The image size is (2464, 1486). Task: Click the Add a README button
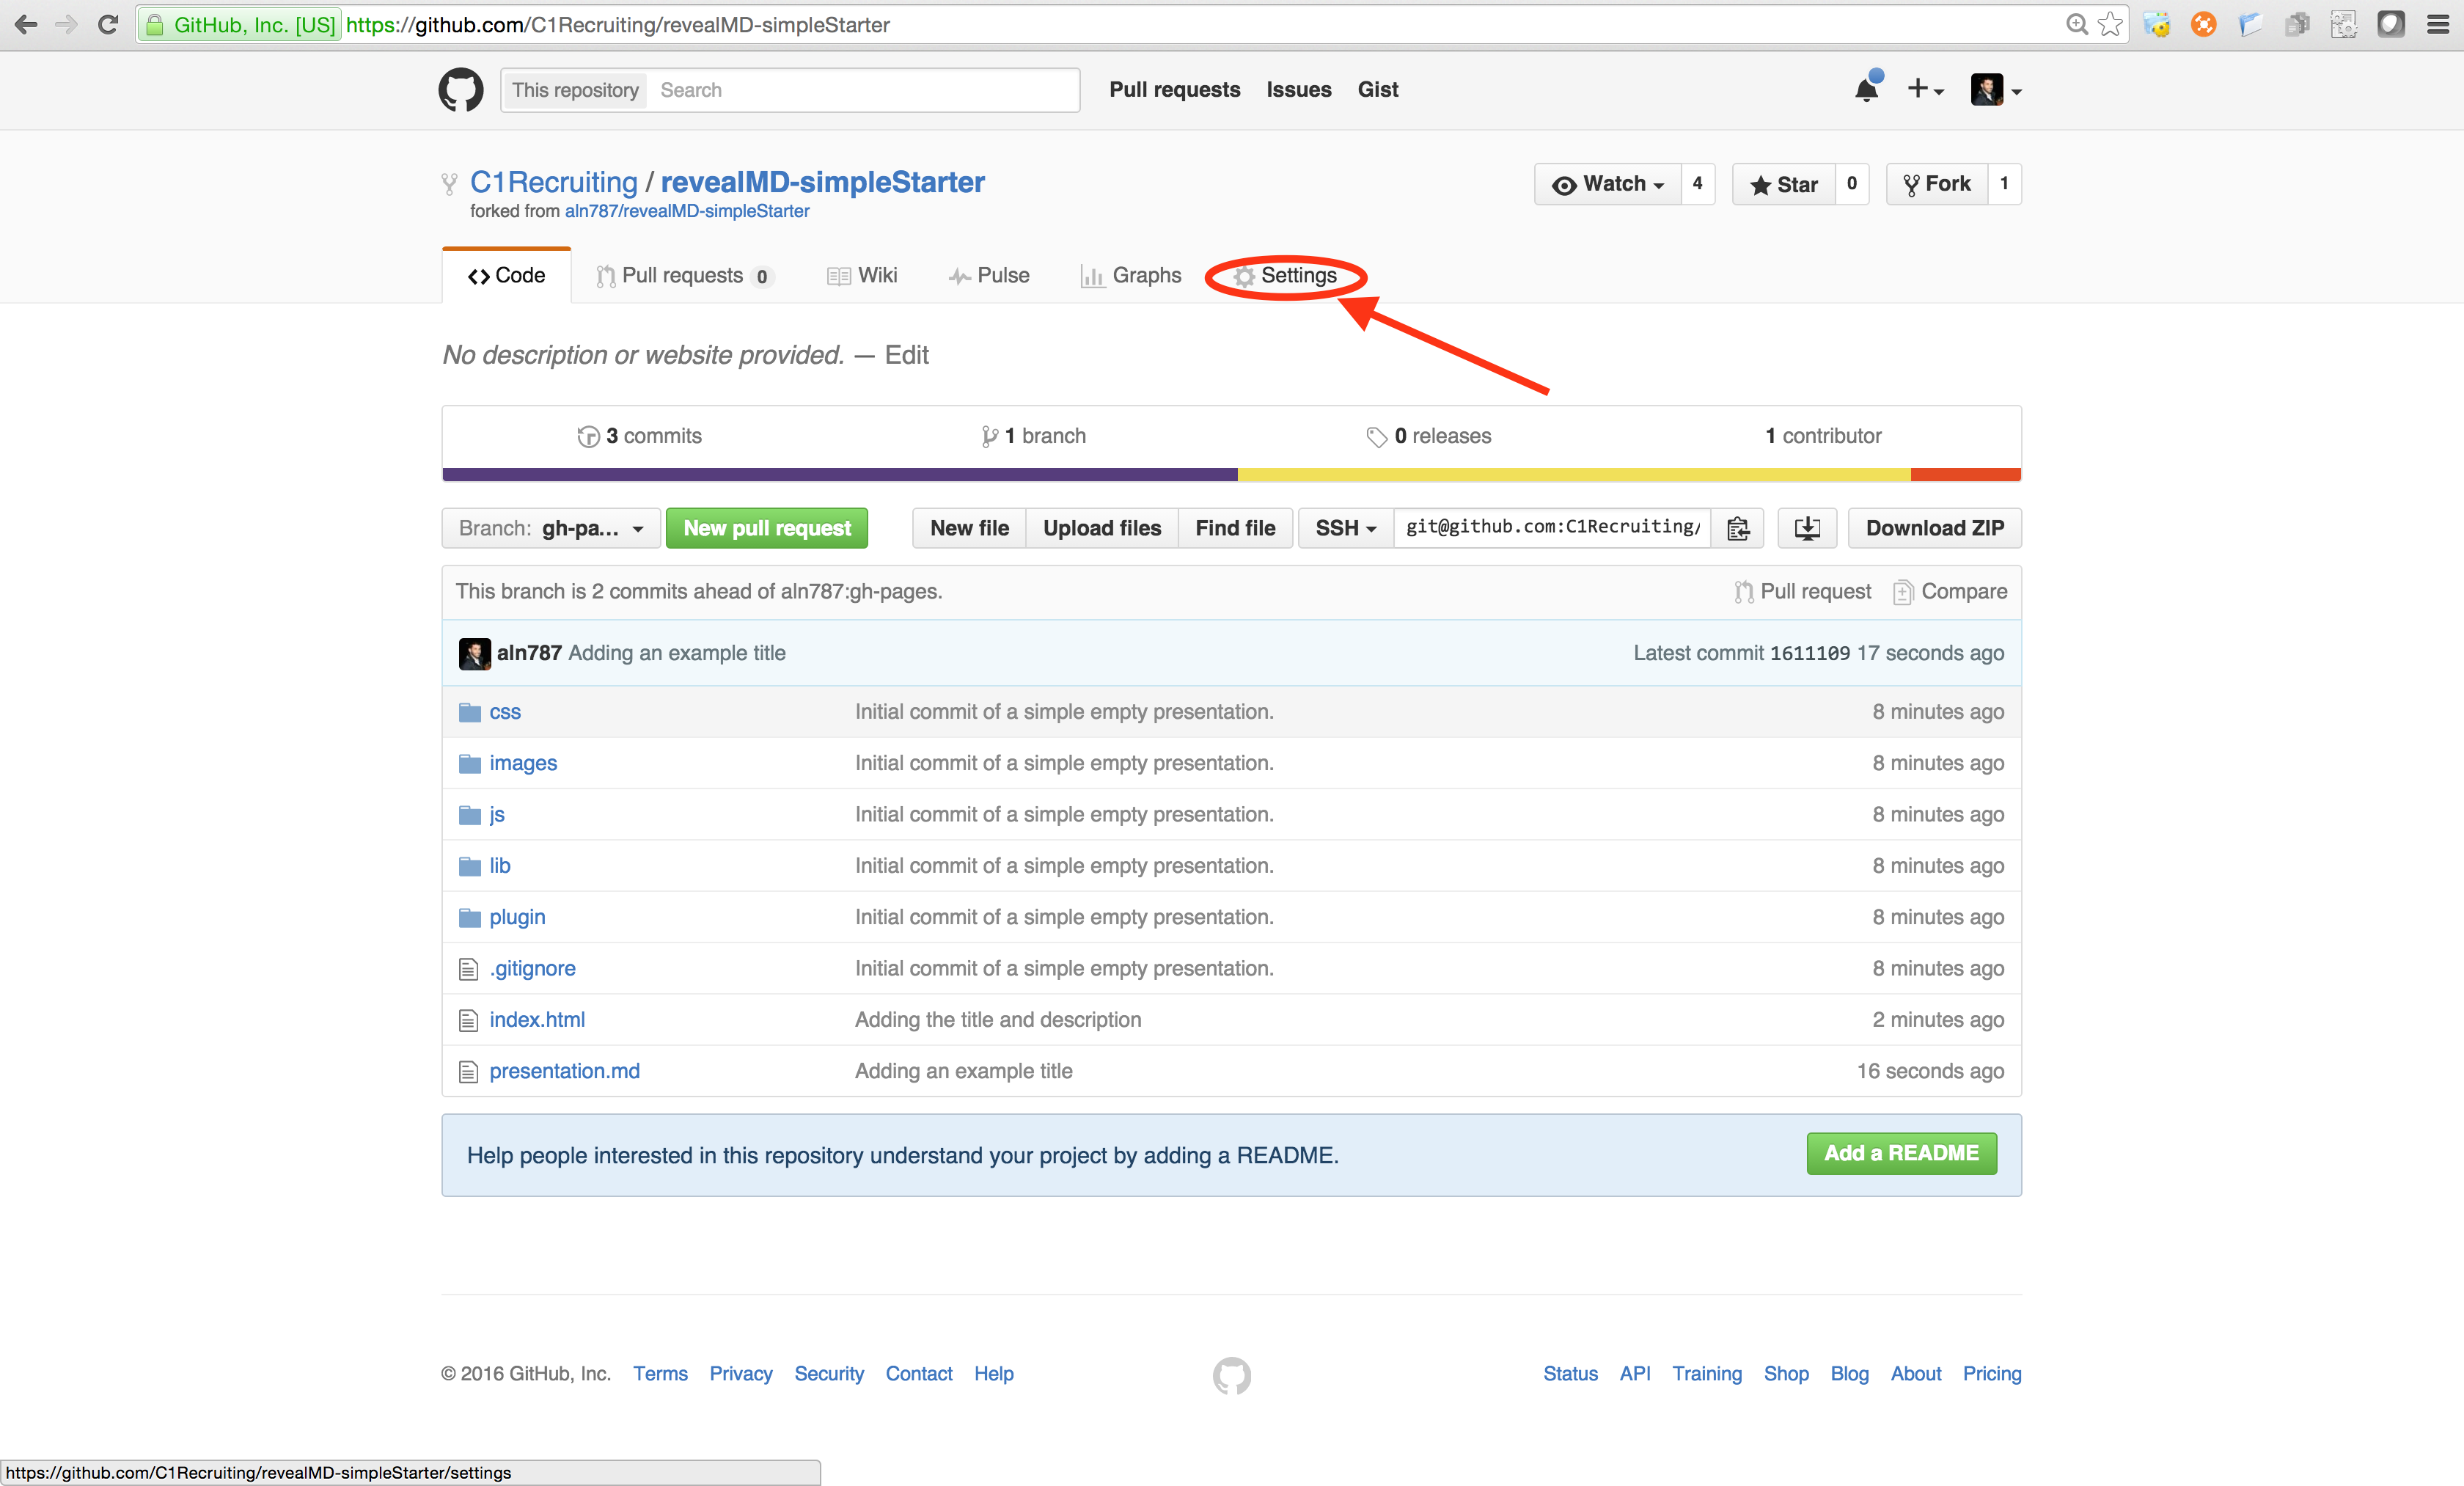tap(1900, 1154)
